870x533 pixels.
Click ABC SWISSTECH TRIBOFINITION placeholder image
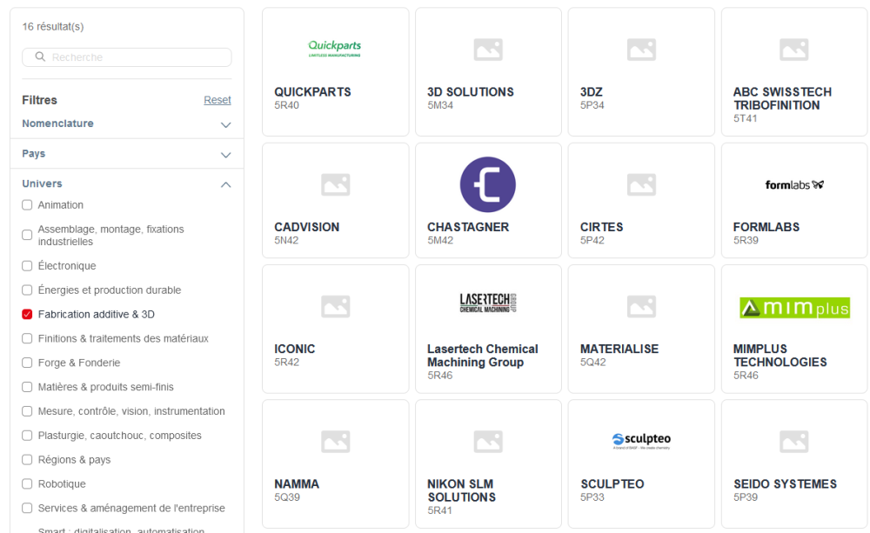[794, 50]
